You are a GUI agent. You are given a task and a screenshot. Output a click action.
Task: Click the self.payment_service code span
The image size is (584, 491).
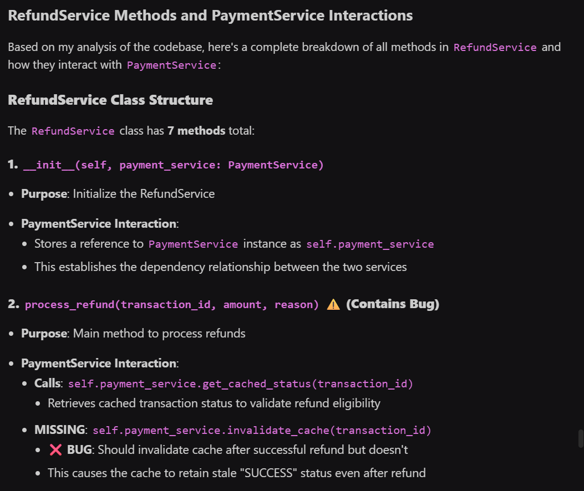(x=370, y=244)
